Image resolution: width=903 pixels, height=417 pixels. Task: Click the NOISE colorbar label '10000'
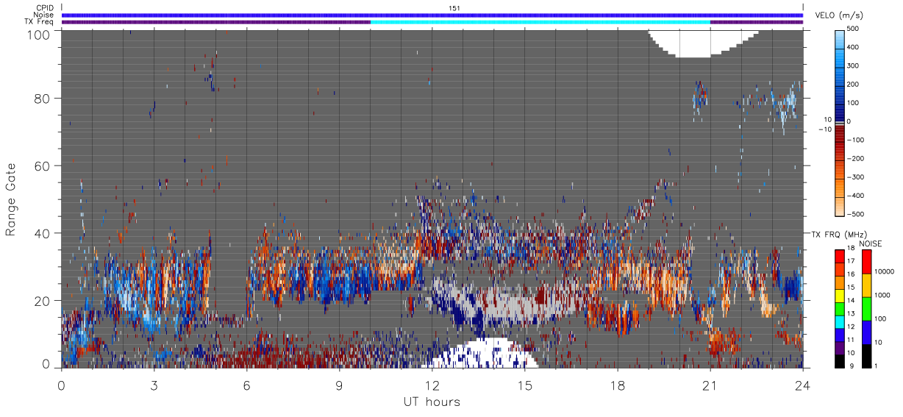click(884, 272)
